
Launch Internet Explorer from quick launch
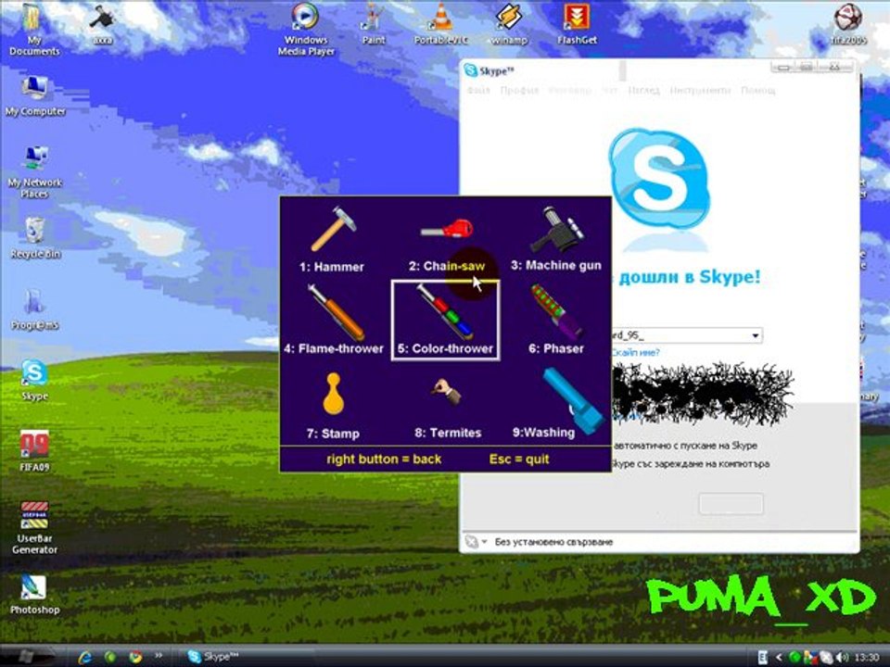pyautogui.click(x=85, y=657)
